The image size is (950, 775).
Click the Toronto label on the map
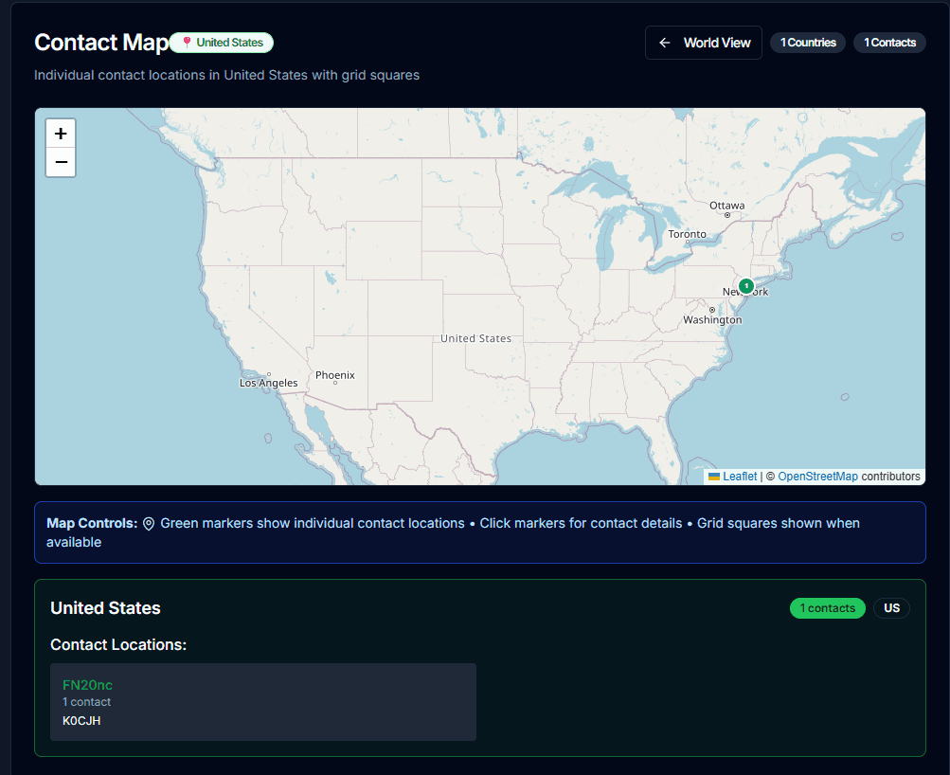687,234
